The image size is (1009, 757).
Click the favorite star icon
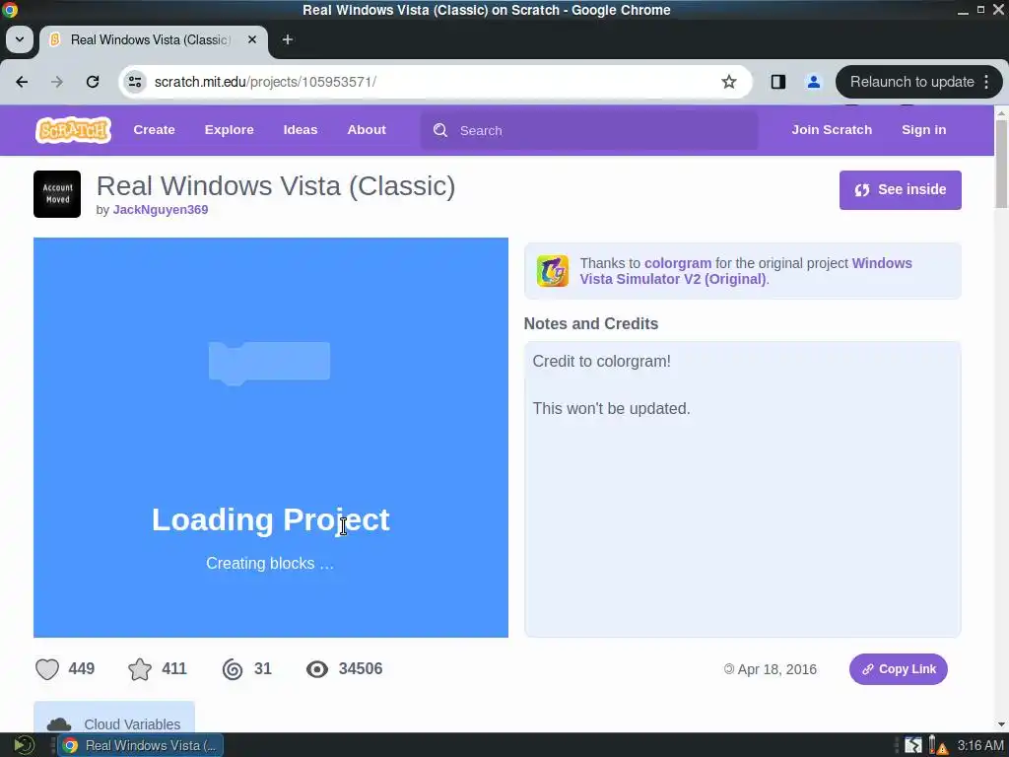tap(140, 669)
